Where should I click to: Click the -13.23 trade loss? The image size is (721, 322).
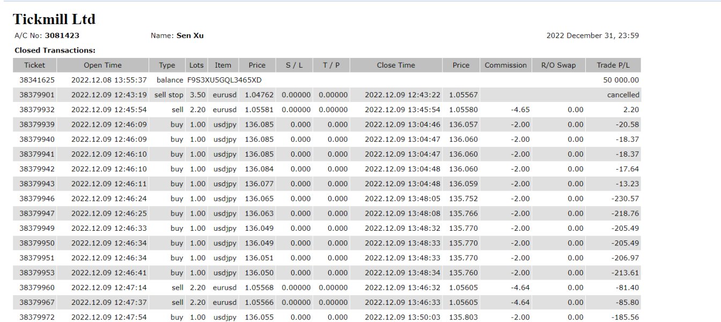point(628,184)
